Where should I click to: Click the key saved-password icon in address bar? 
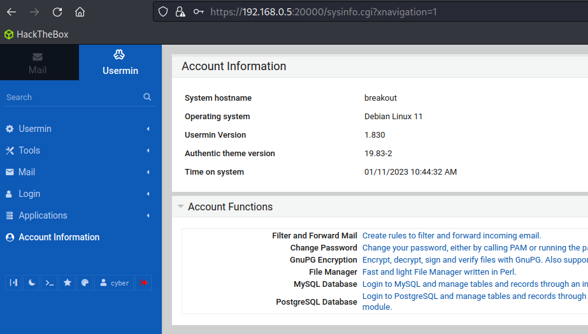[198, 12]
